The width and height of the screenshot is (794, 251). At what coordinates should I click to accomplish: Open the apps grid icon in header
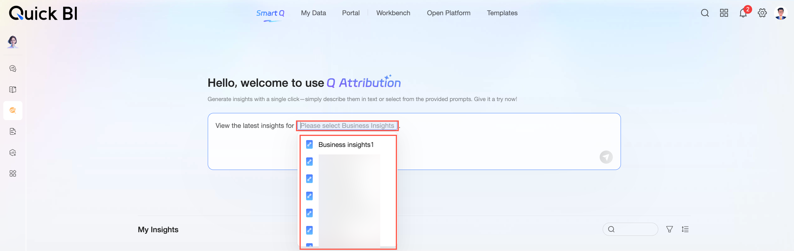pyautogui.click(x=724, y=13)
